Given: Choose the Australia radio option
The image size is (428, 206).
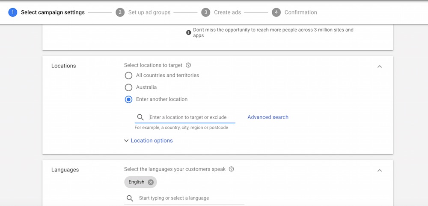Looking at the screenshot, I should coord(128,87).
